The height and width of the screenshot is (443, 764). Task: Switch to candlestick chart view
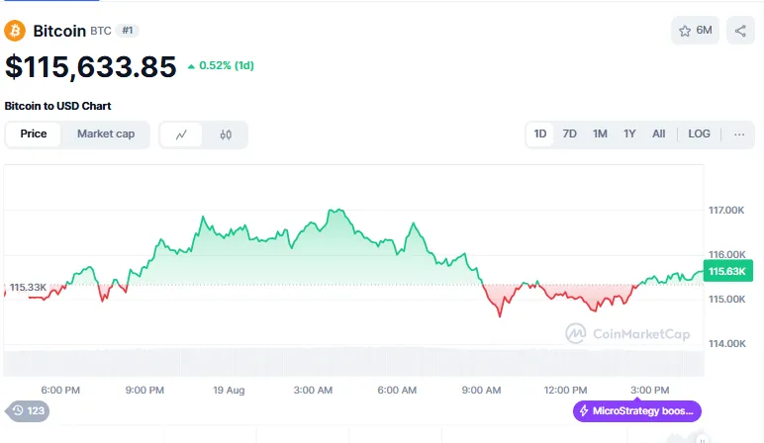pos(226,134)
